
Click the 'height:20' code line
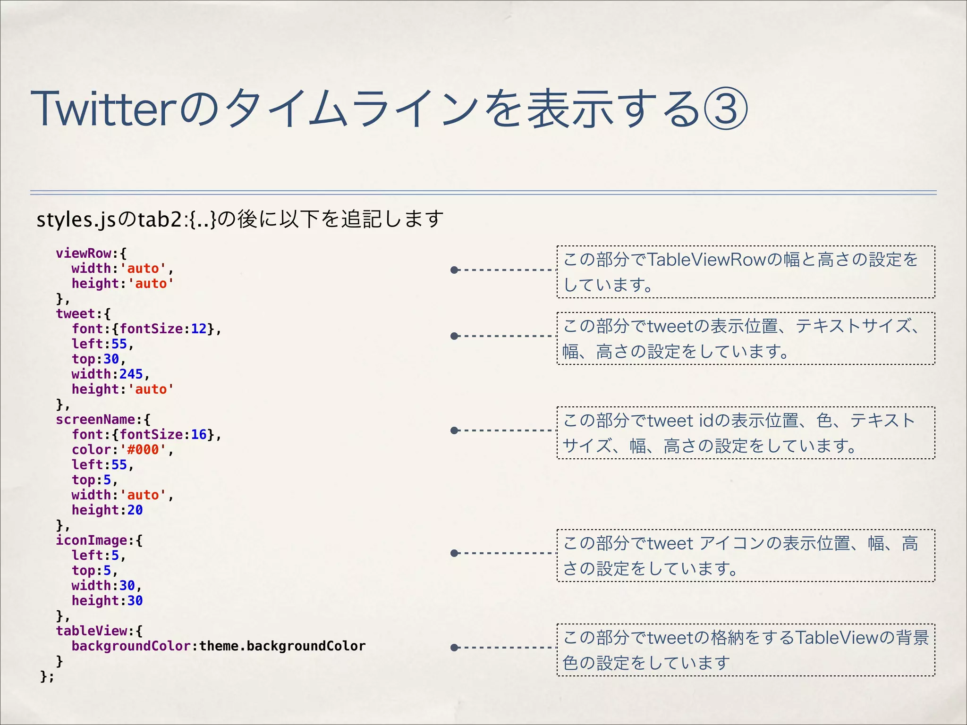click(107, 510)
